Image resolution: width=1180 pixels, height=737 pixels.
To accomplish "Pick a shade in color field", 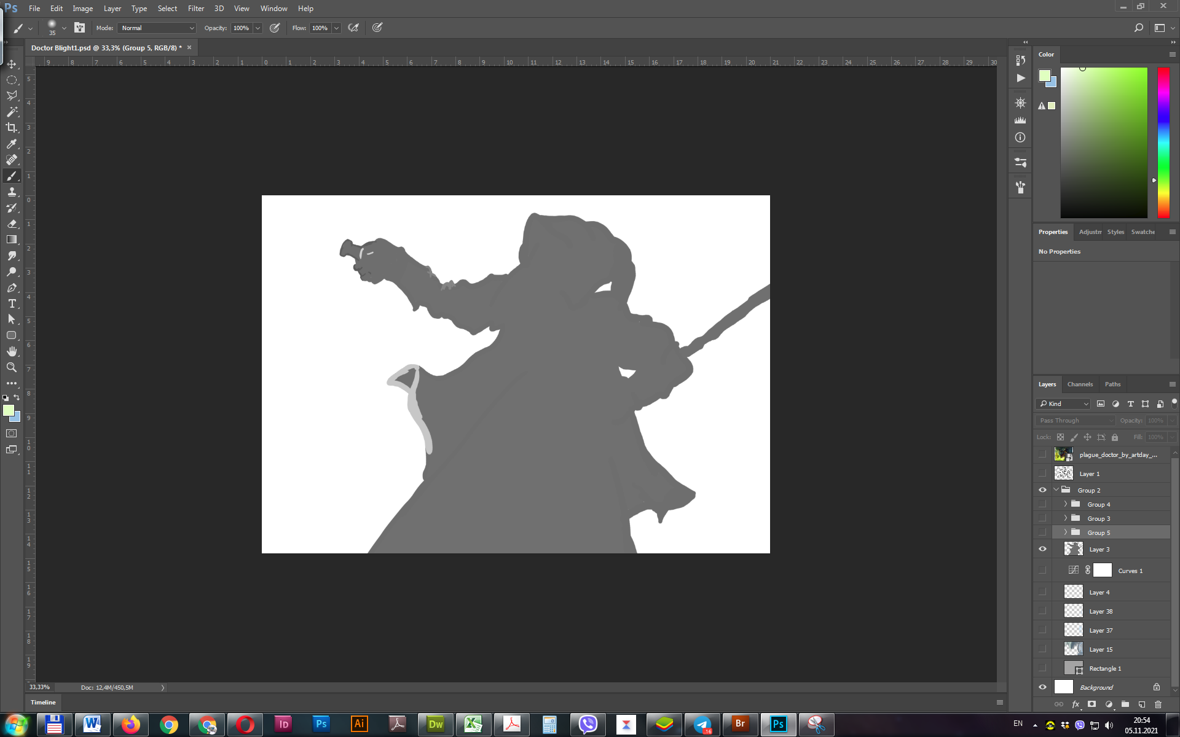I will 1104,142.
